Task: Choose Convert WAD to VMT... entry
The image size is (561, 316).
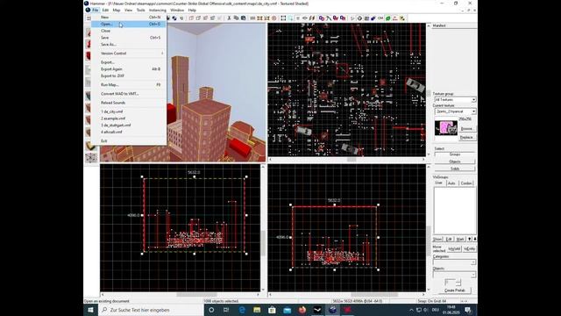Action: point(129,94)
